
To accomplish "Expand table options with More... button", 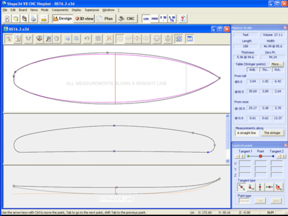I will pyautogui.click(x=277, y=64).
